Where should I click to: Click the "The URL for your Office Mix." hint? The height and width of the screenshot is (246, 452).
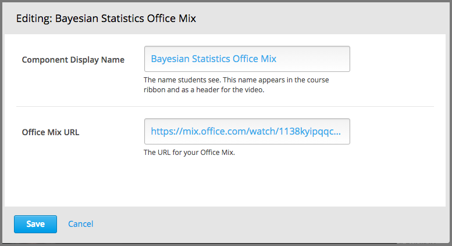click(x=189, y=153)
